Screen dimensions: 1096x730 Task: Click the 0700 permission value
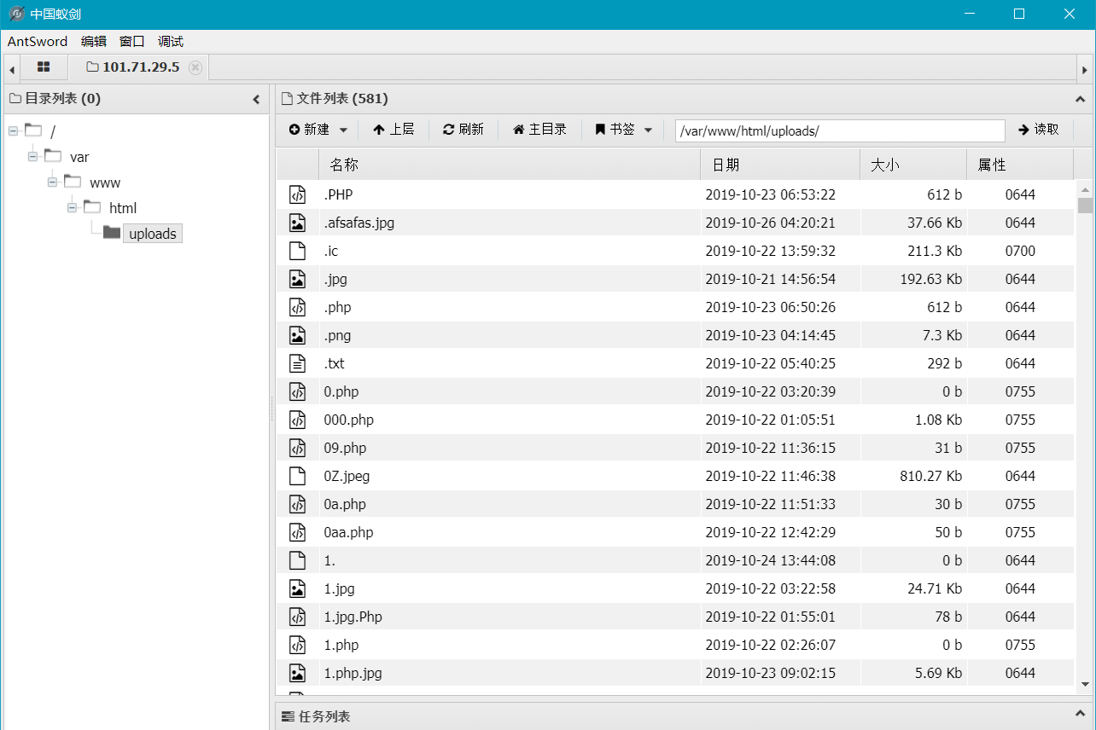[x=1020, y=251]
